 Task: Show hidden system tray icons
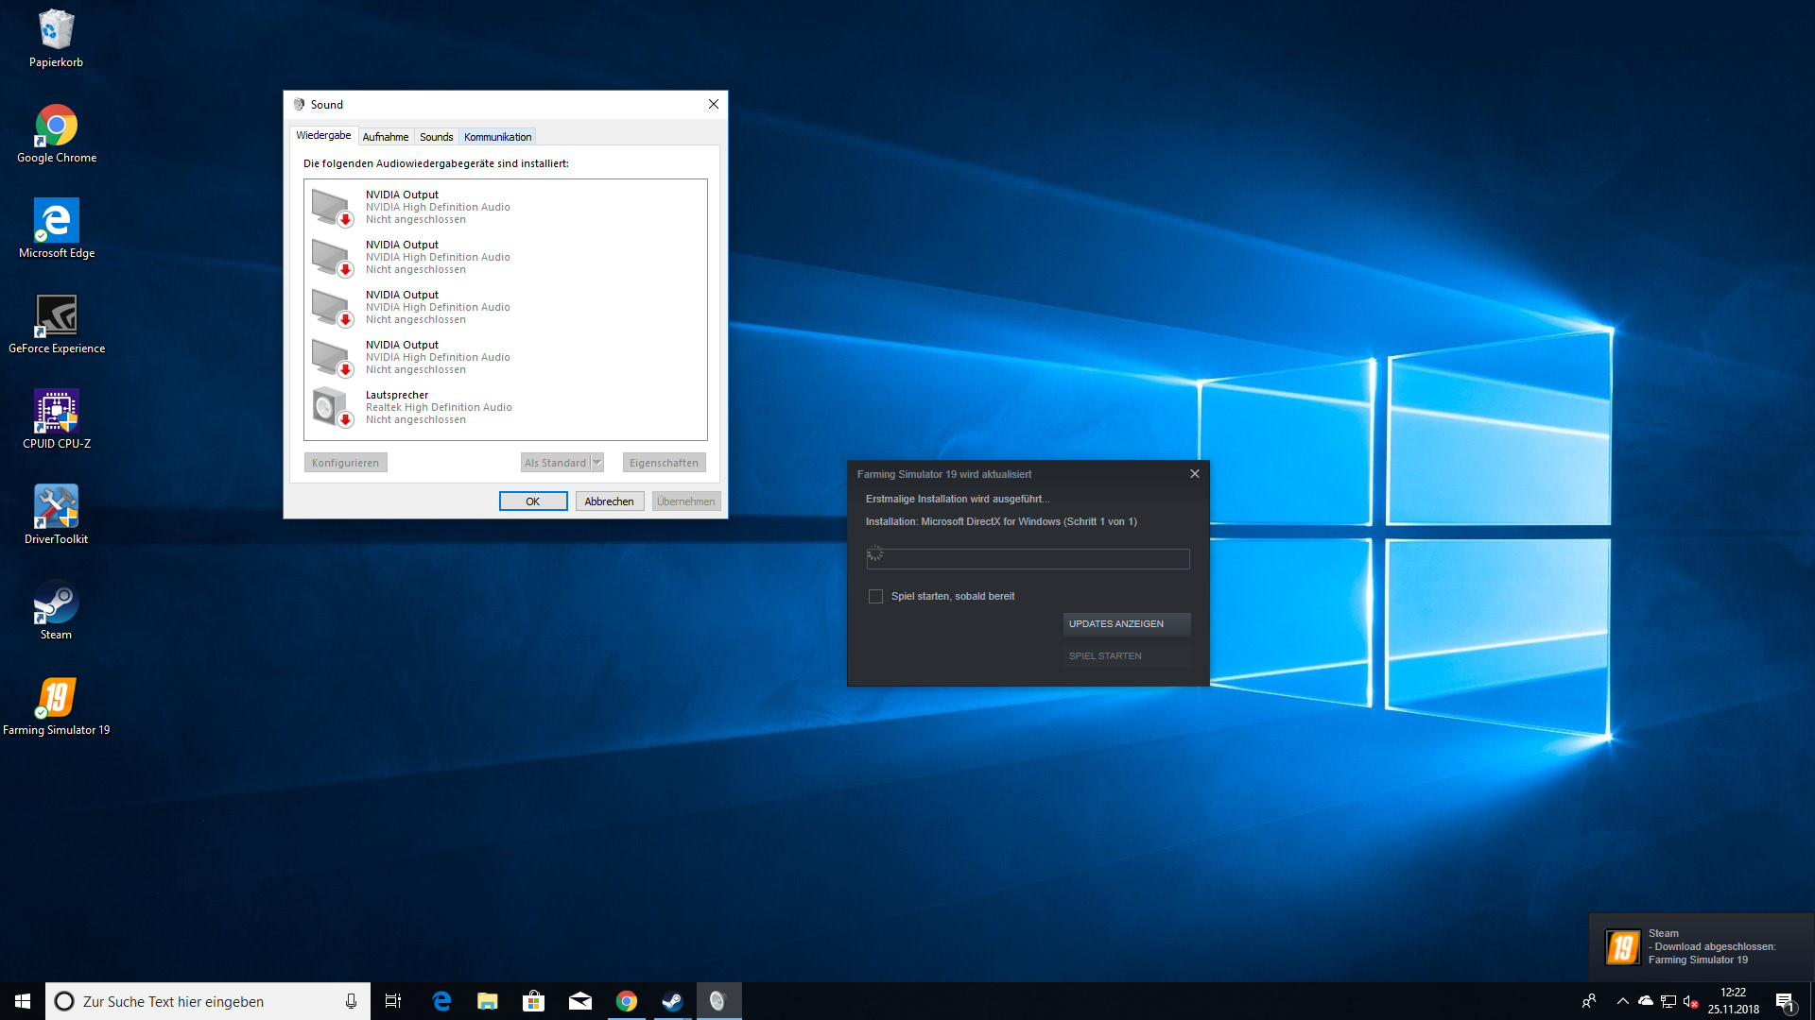(x=1623, y=1001)
